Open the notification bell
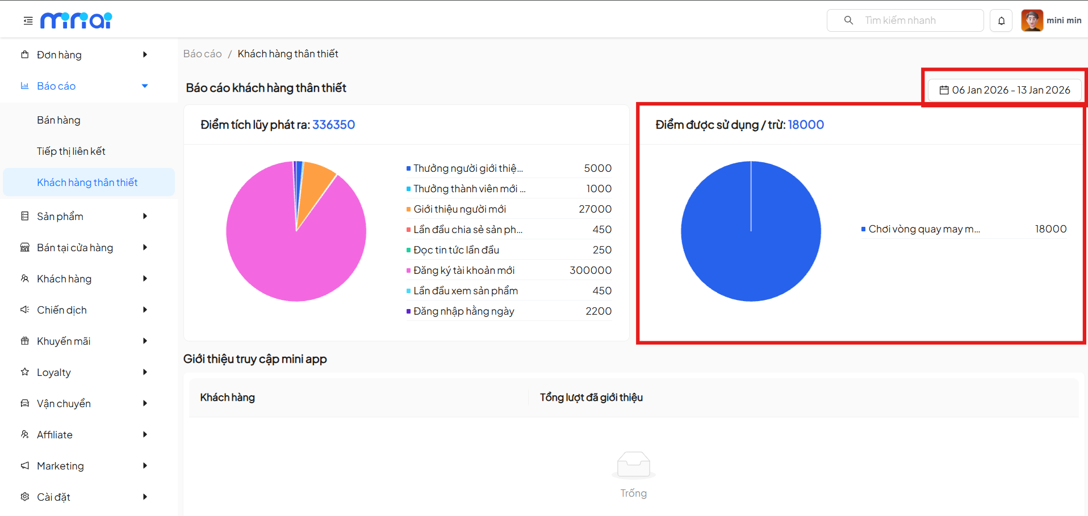1088x516 pixels. [1001, 21]
